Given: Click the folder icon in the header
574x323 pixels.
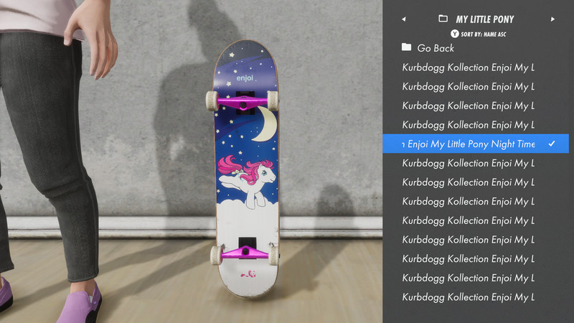Looking at the screenshot, I should coord(443,19).
